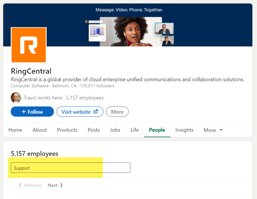Viewport: 257px width, 199px height.
Task: Click the Previous chevron arrow icon
Action: (20, 185)
